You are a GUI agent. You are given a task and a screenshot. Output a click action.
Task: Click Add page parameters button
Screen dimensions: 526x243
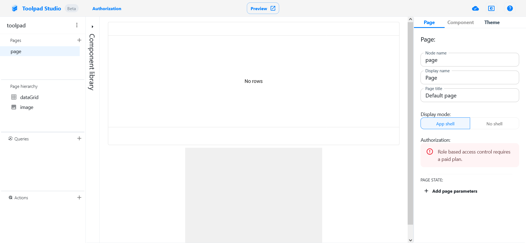[451, 191]
